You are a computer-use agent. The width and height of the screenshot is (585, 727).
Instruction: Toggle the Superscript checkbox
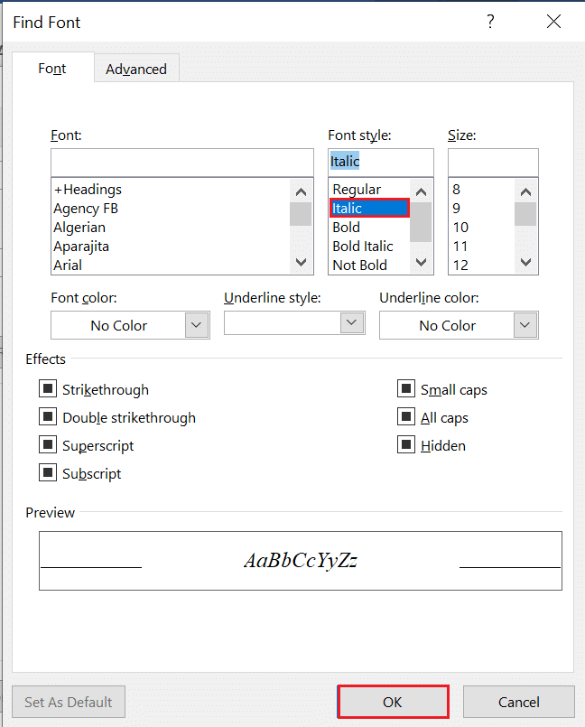[48, 444]
